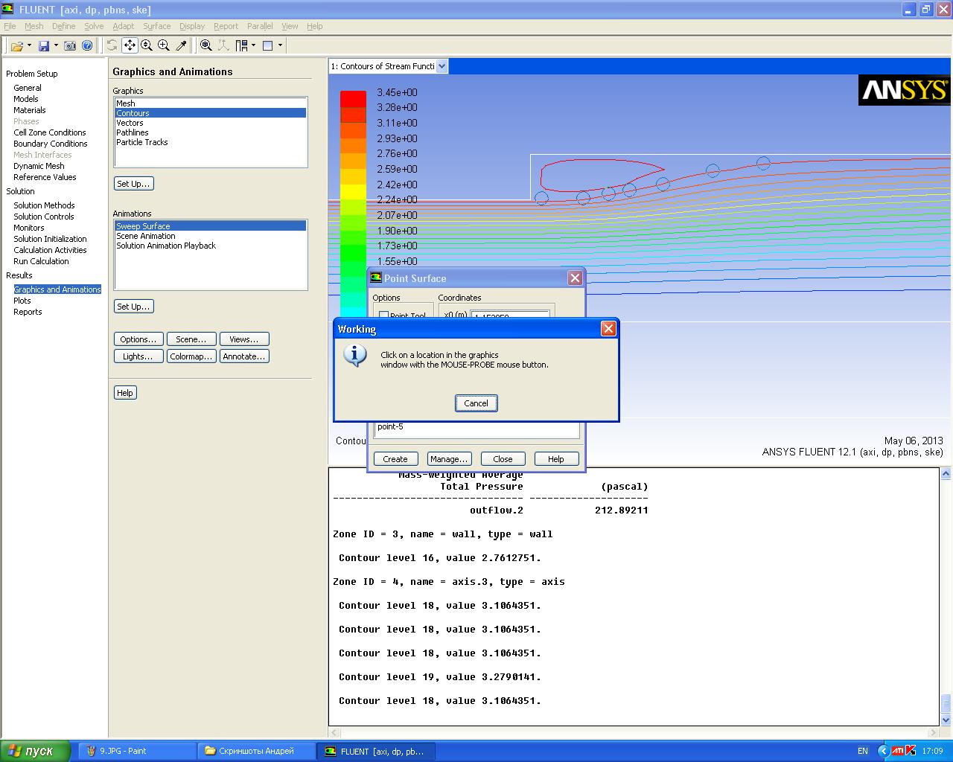Open Run Calculation in navigation tree
Image resolution: width=953 pixels, height=762 pixels.
[x=41, y=261]
